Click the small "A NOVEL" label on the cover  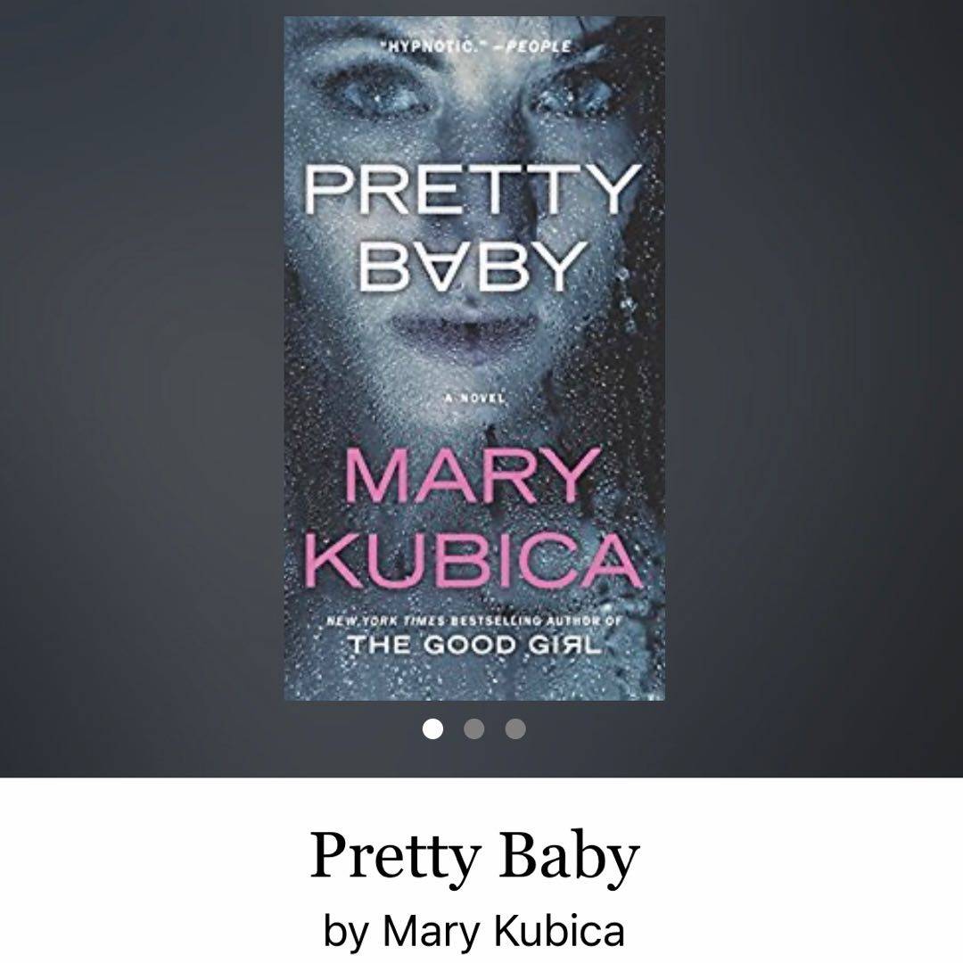click(474, 398)
